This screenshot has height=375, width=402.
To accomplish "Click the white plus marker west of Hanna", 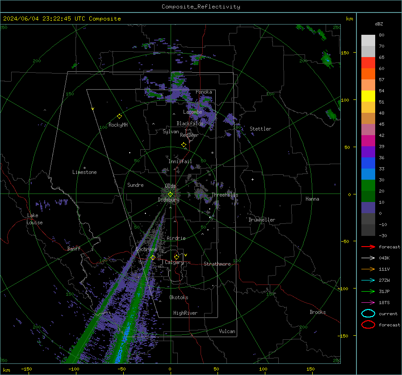I will tap(252, 179).
